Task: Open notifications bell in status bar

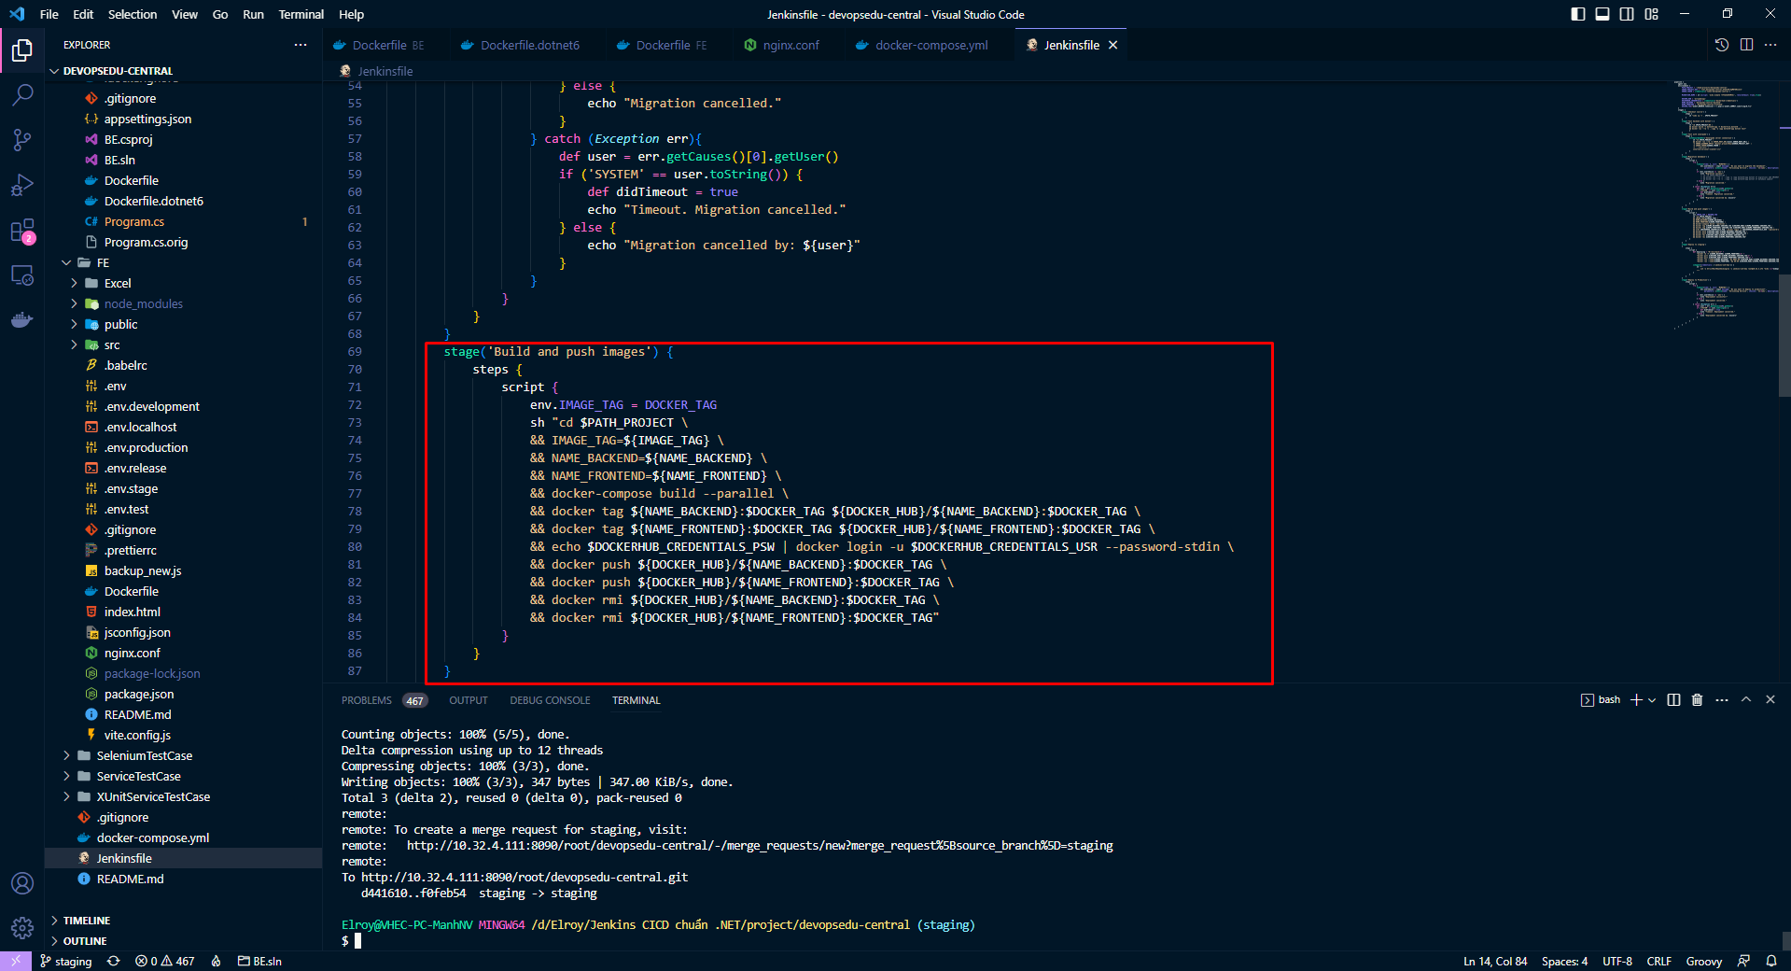Action: coord(1771,961)
